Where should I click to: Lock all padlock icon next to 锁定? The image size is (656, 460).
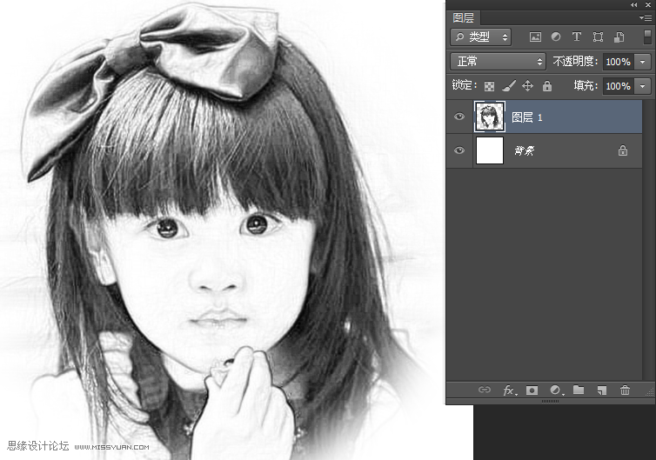(546, 86)
